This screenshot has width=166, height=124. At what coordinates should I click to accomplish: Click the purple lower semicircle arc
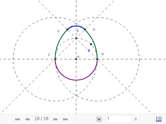point(76,80)
